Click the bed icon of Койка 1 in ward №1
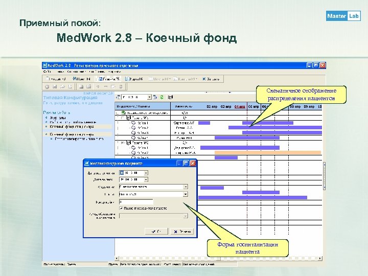 (x=133, y=123)
